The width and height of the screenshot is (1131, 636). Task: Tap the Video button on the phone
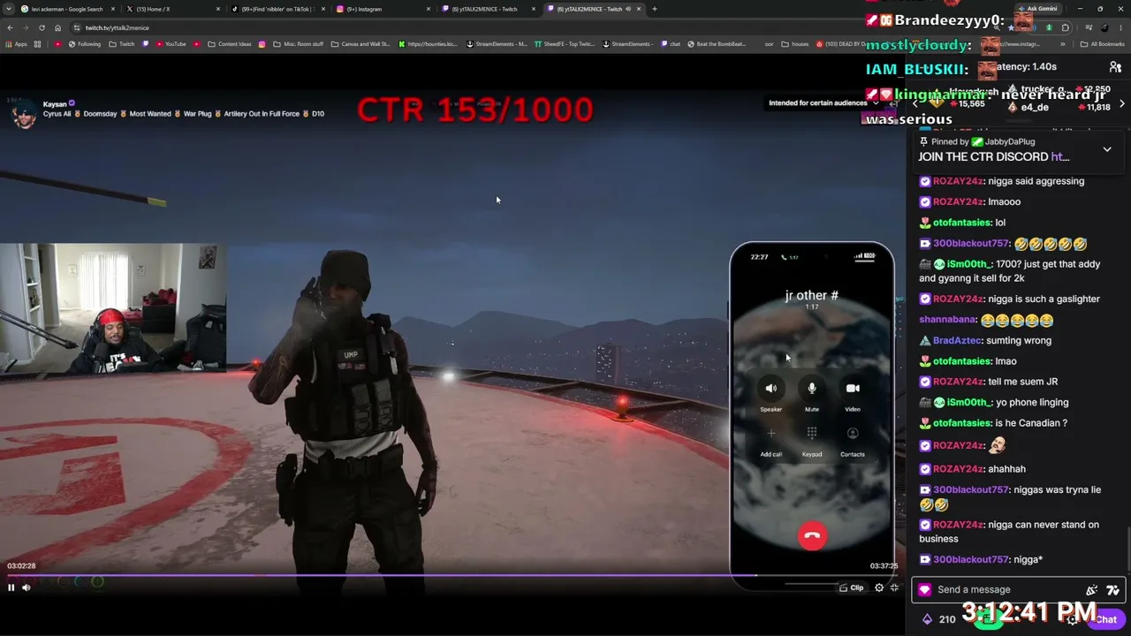point(853,389)
